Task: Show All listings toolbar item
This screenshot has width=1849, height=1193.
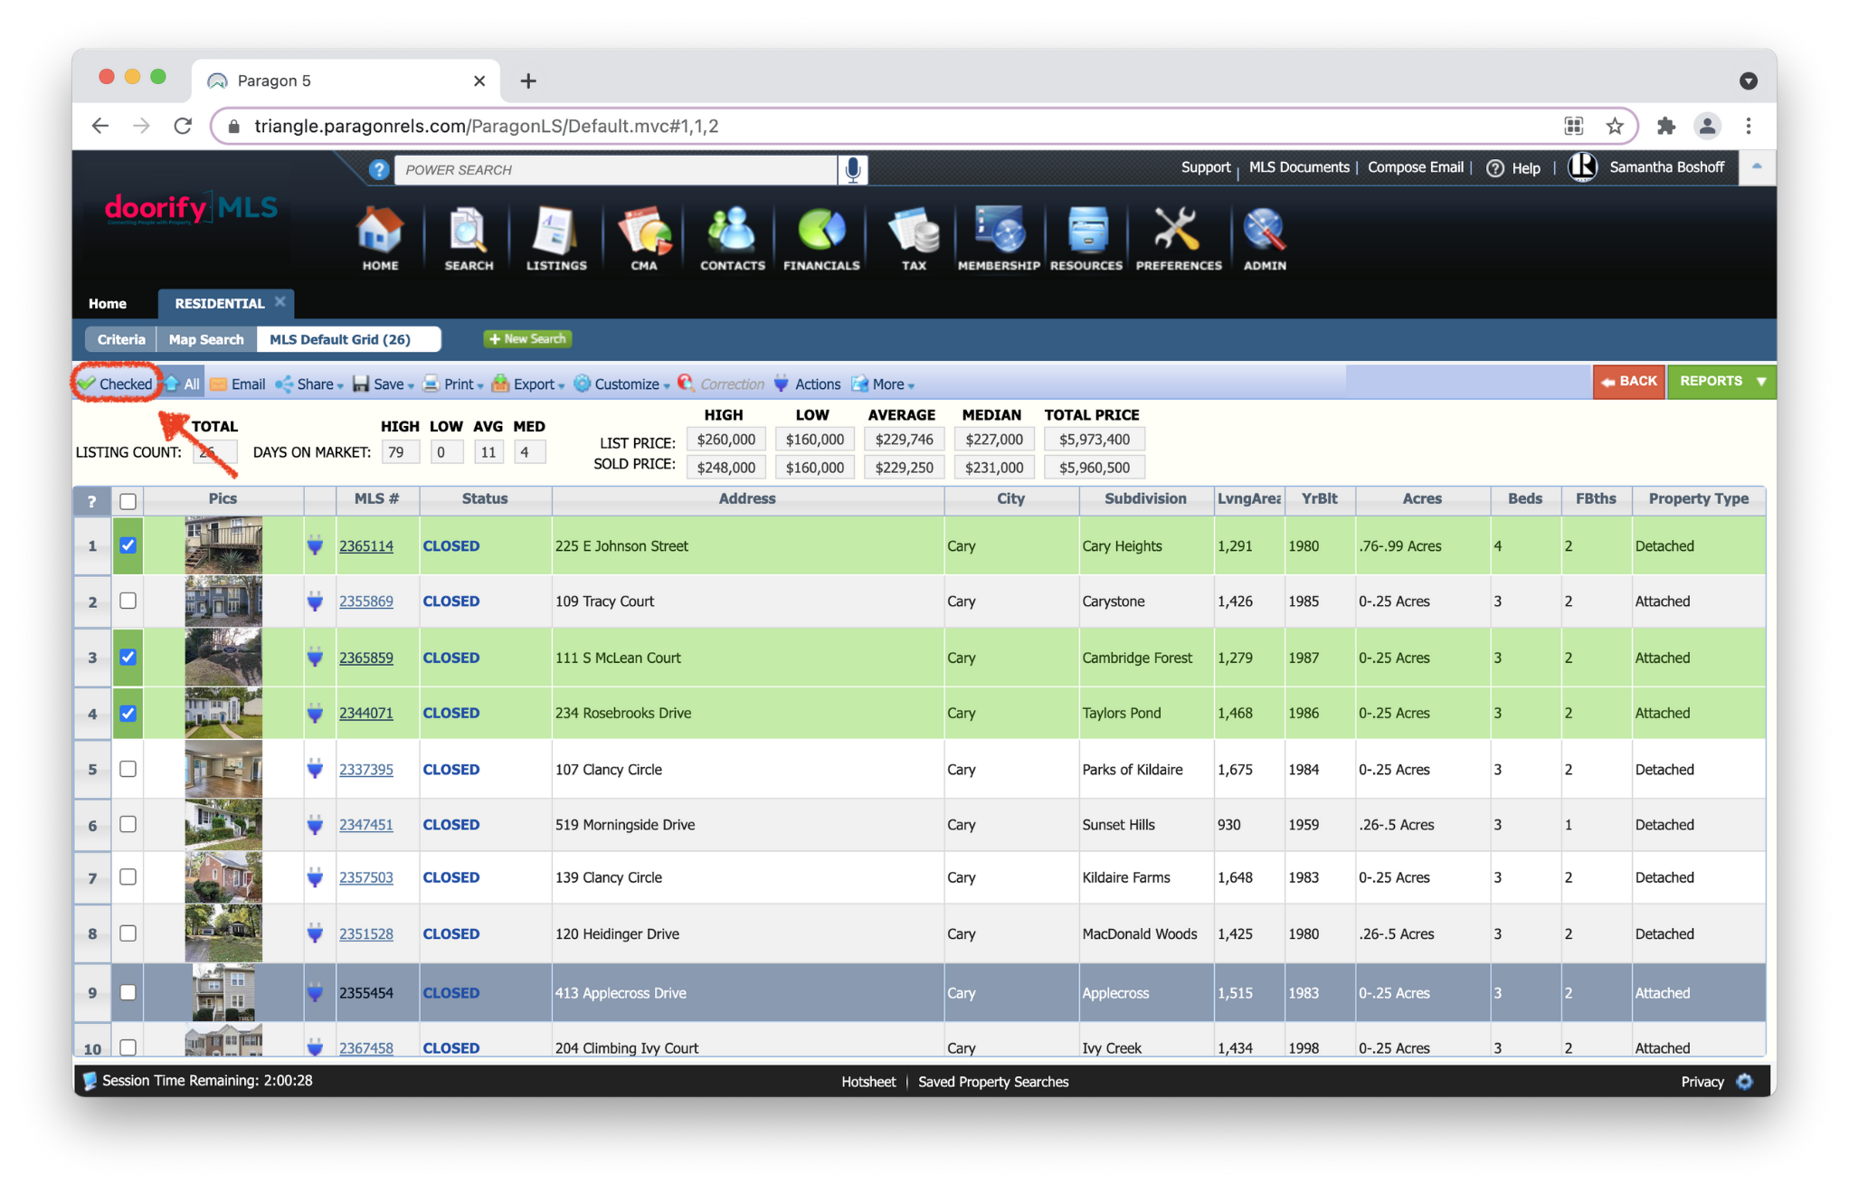Action: click(183, 384)
